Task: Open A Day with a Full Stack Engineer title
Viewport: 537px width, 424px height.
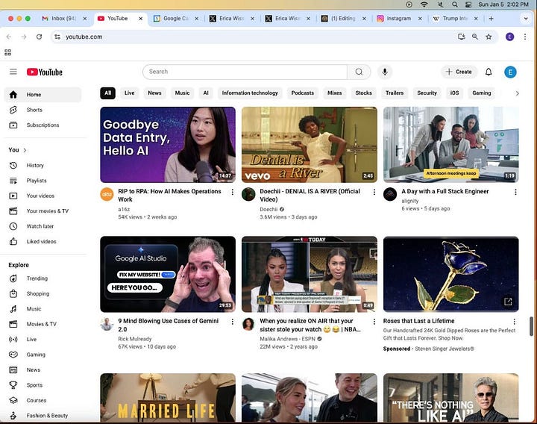Action: [445, 191]
